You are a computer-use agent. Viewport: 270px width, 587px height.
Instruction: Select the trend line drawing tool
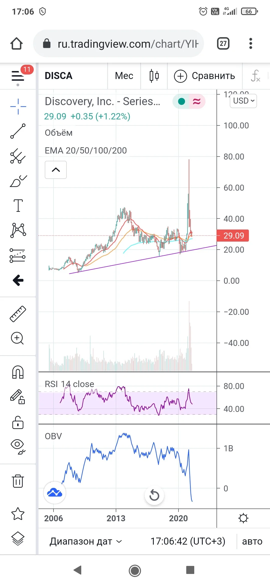pos(18,131)
